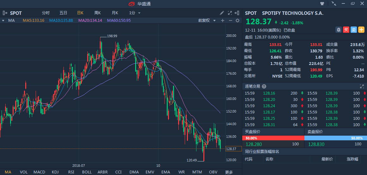
Task: Open chart settings gear icon
Action: click(238, 20)
